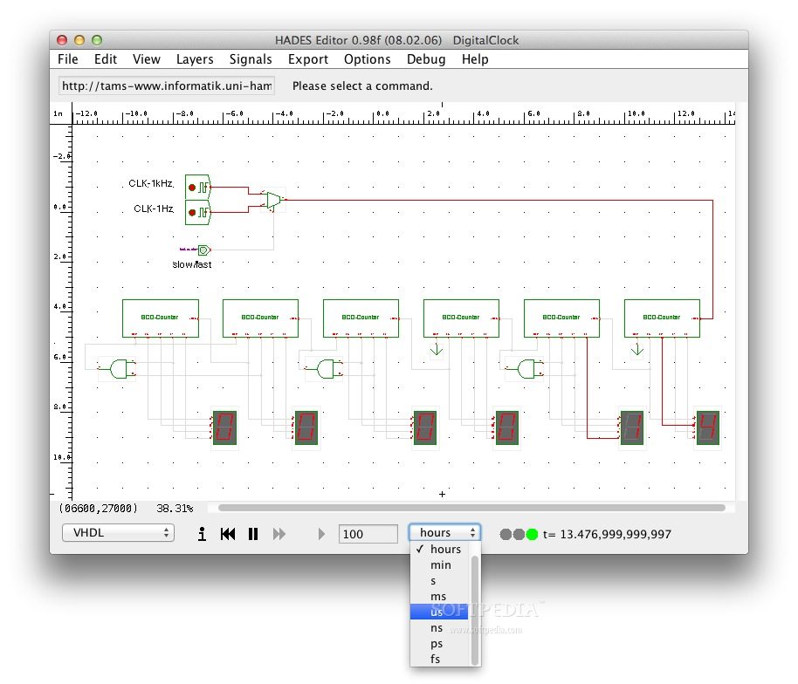Click the horizontal canvas scrollbar
The height and width of the screenshot is (684, 798).
(x=471, y=508)
